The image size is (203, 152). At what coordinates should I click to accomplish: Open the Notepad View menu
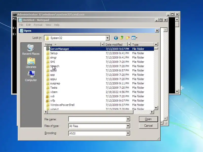(x=48, y=25)
